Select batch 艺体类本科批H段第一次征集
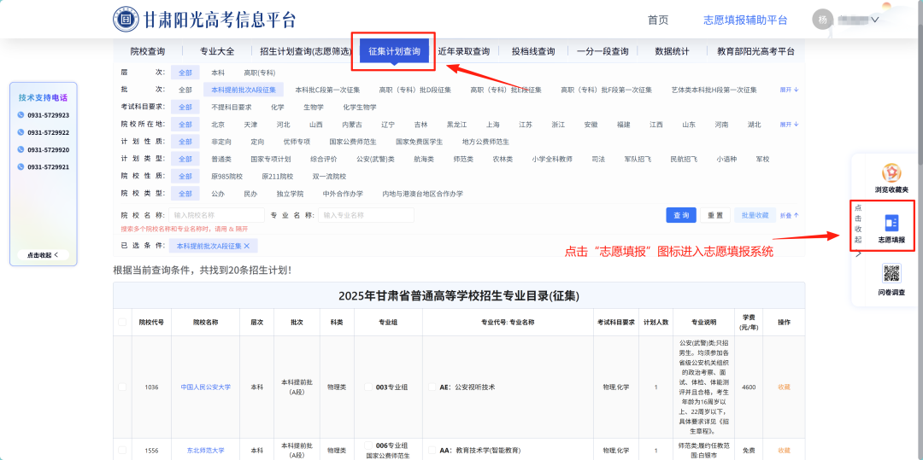This screenshot has width=923, height=460. (714, 90)
